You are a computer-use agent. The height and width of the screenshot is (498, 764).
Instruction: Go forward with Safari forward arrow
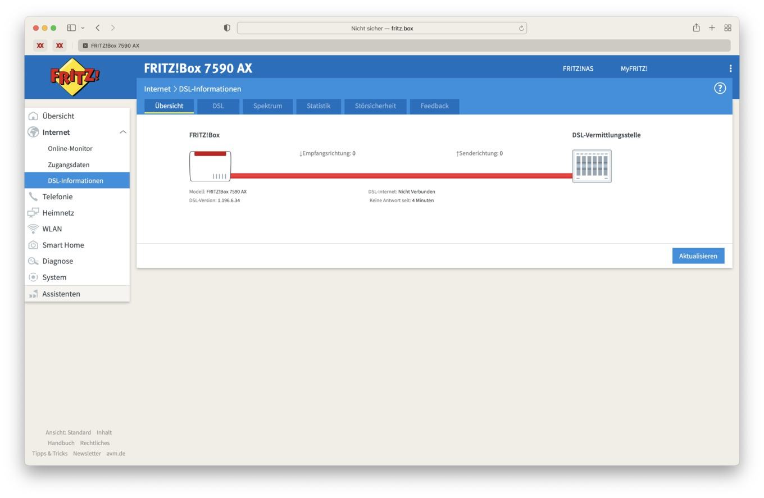point(113,28)
